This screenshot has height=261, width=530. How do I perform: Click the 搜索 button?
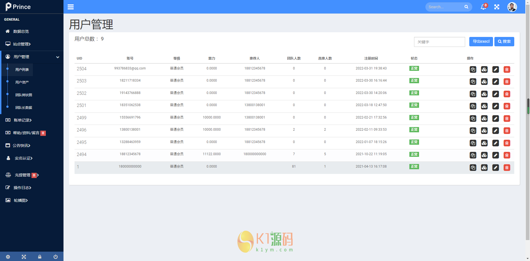pyautogui.click(x=504, y=42)
